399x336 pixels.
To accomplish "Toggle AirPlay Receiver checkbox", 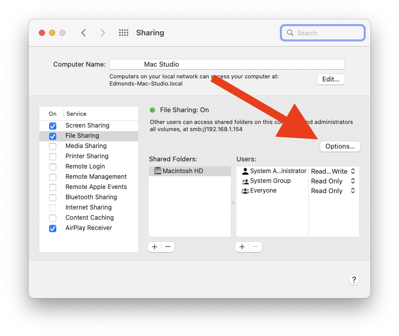I will click(x=53, y=228).
